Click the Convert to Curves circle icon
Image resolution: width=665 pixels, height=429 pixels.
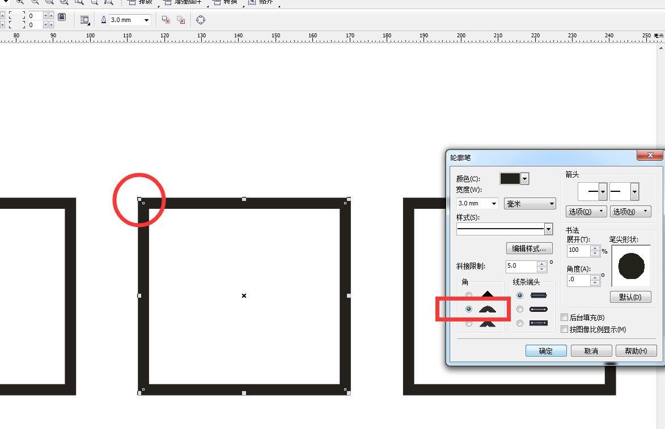click(x=201, y=20)
